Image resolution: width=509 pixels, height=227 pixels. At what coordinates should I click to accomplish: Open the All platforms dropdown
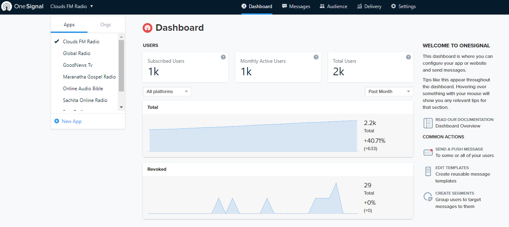167,91
